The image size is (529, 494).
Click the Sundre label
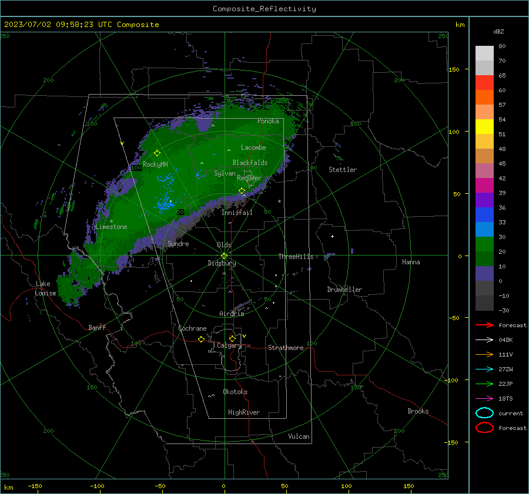coord(178,243)
